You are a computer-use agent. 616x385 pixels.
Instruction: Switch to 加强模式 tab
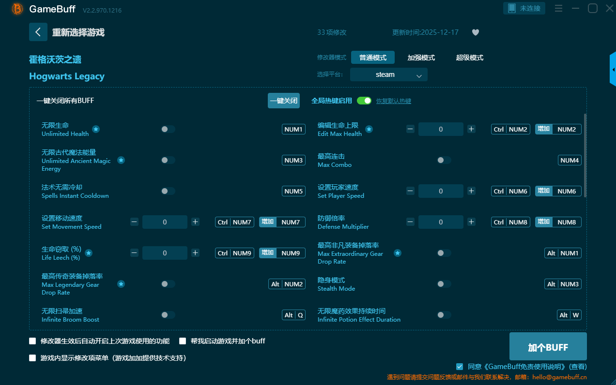(x=421, y=58)
